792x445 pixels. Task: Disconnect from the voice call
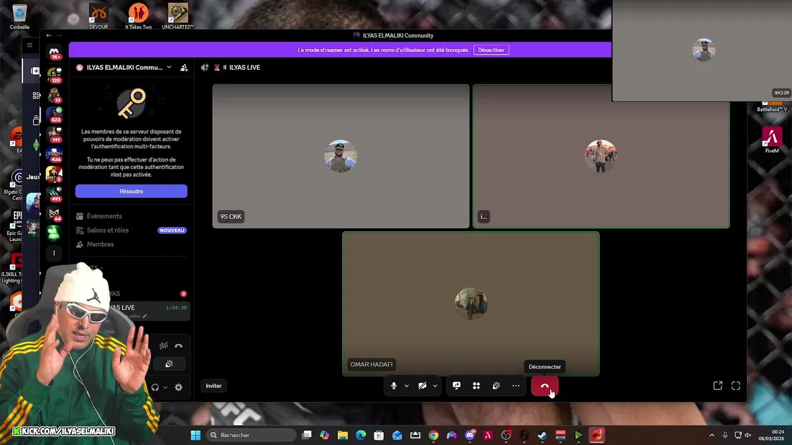click(544, 386)
